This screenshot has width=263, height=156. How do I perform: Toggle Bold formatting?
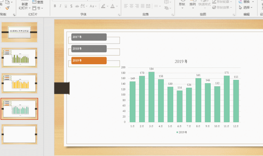(55, 6)
